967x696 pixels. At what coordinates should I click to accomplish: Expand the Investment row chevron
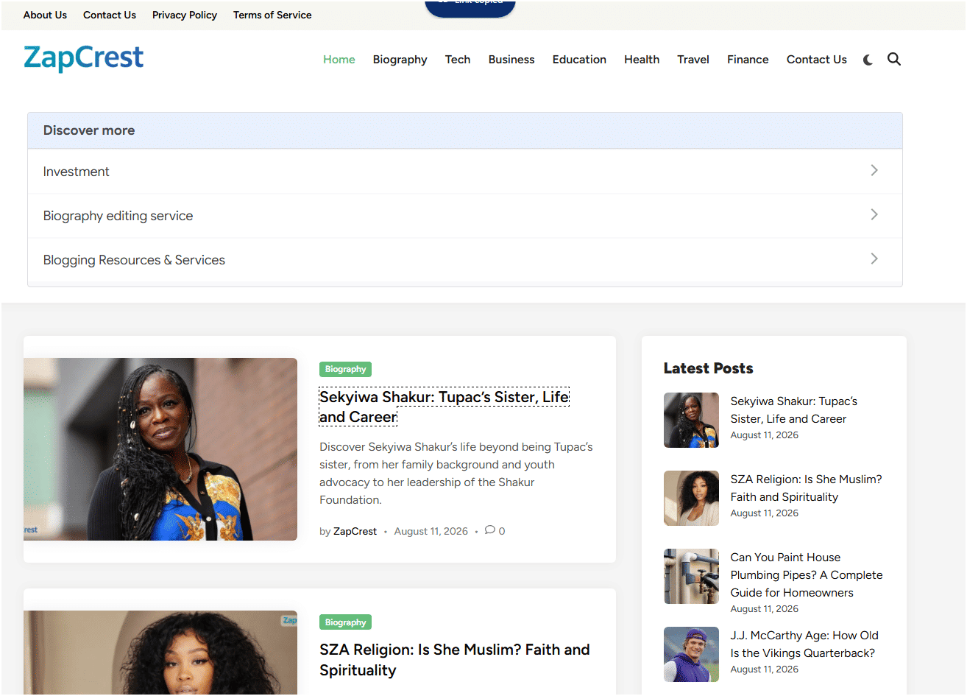tap(874, 170)
